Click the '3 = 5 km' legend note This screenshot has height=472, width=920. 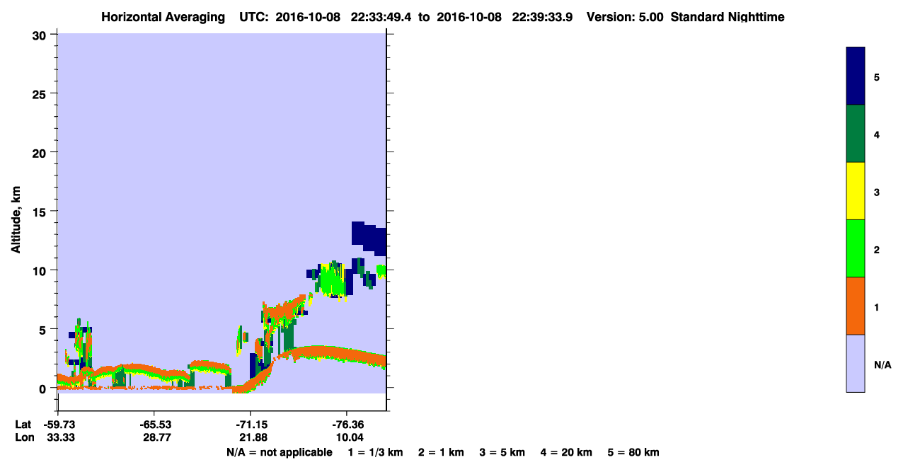[502, 452]
